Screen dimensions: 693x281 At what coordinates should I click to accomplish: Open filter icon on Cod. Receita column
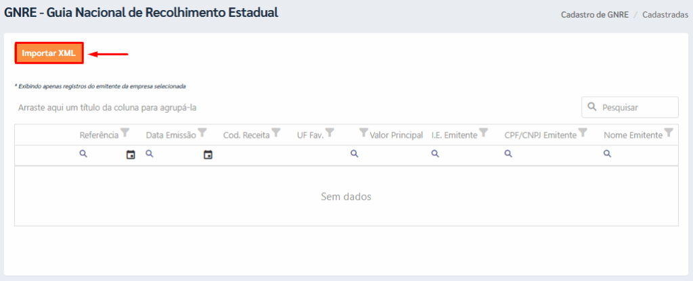[276, 132]
